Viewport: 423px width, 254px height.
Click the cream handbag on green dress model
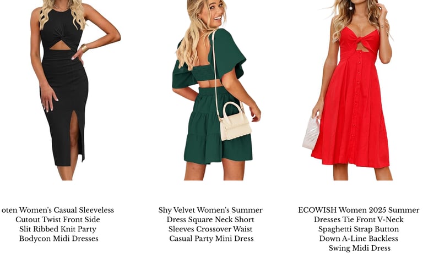pos(235,122)
